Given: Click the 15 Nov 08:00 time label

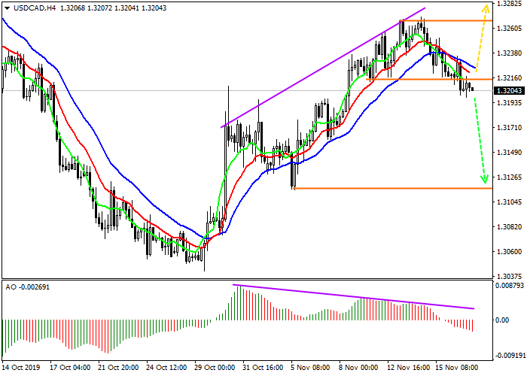Looking at the screenshot, I should [457, 368].
